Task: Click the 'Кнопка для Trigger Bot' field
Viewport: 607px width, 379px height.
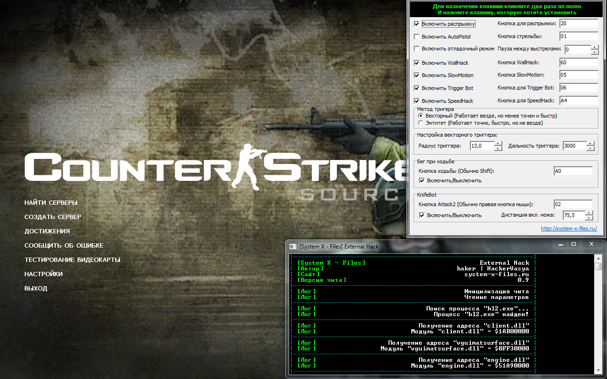Action: (x=578, y=88)
